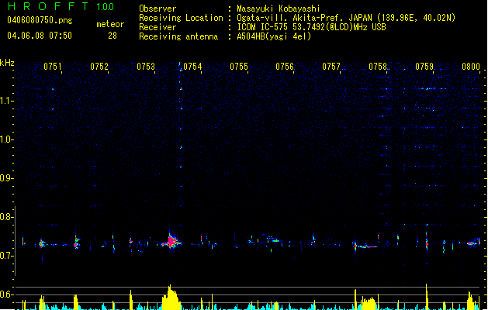Click the 0759 time marker
Screen dimensions: 488x310
tap(424, 67)
